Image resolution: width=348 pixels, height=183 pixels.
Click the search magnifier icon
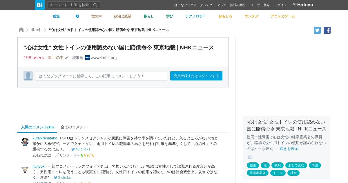click(95, 5)
